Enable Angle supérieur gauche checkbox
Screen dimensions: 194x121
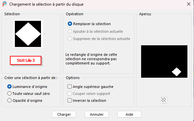click(69, 87)
